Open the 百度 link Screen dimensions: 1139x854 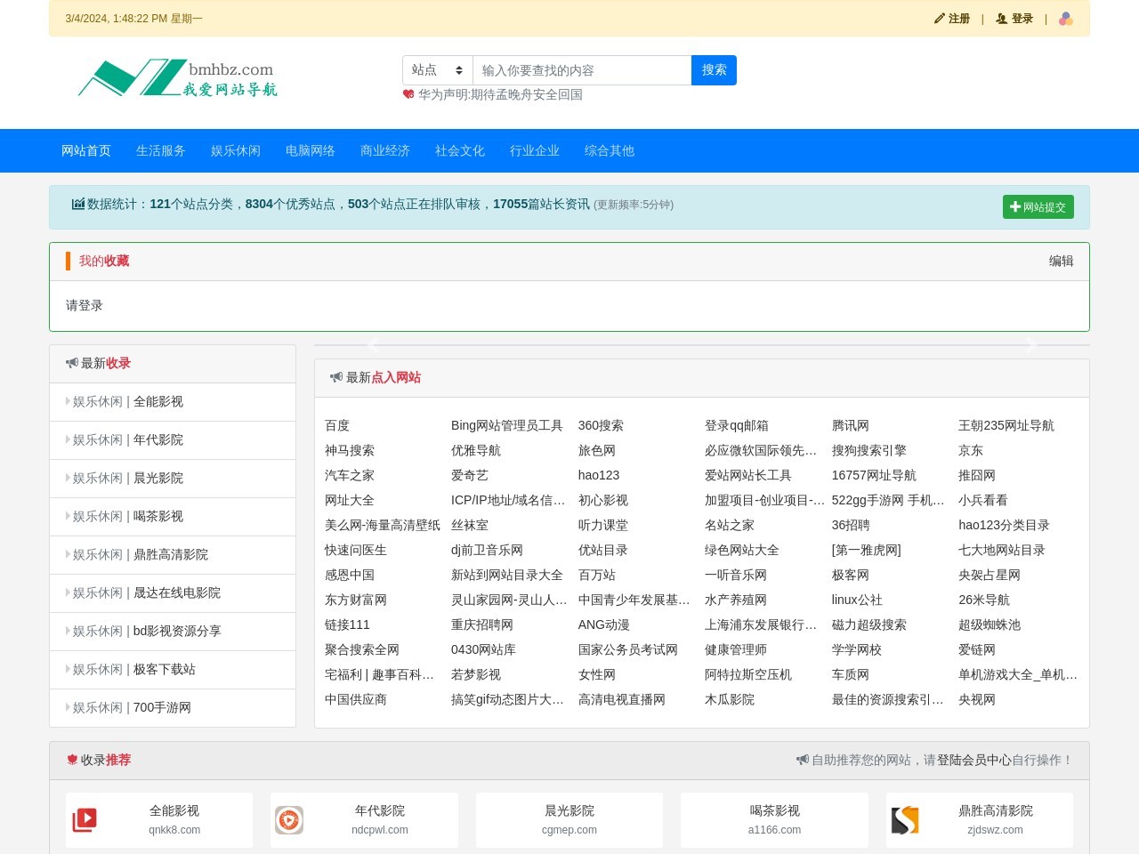coord(337,425)
